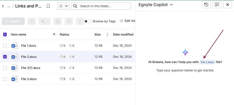Close the Egnyte Copilot panel
Image resolution: width=234 pixels, height=105 pixels.
tap(227, 5)
